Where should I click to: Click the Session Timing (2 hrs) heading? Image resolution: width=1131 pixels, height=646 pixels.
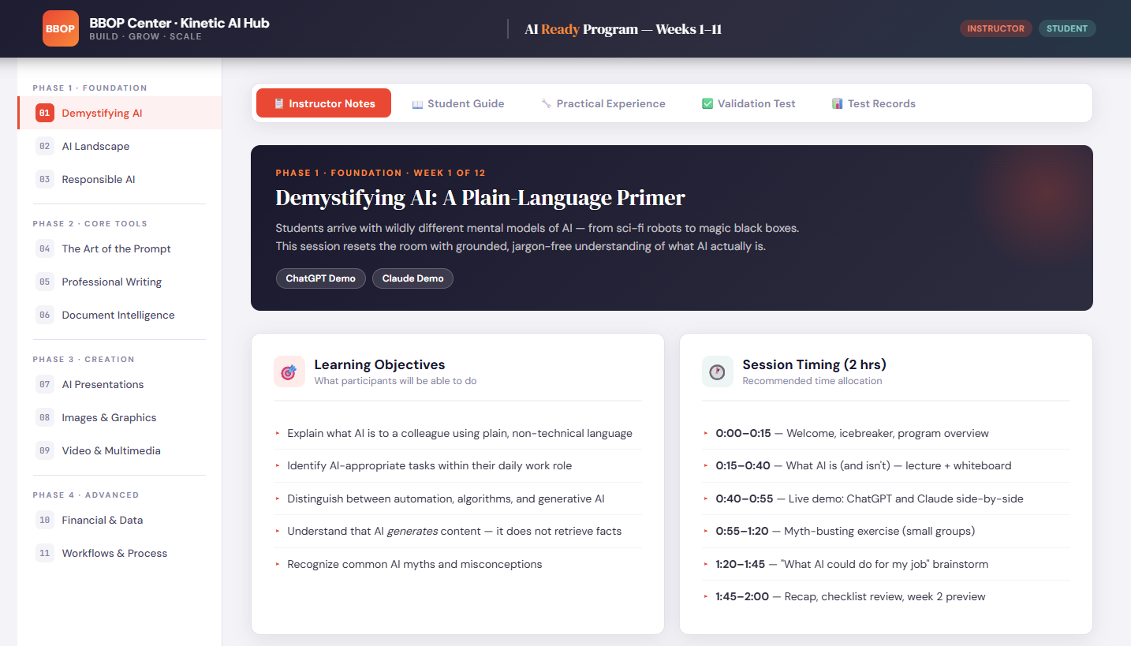pyautogui.click(x=815, y=364)
